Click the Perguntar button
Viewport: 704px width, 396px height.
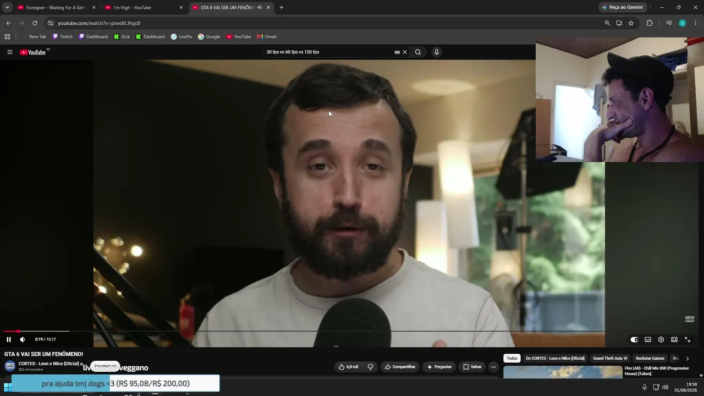[x=439, y=367]
